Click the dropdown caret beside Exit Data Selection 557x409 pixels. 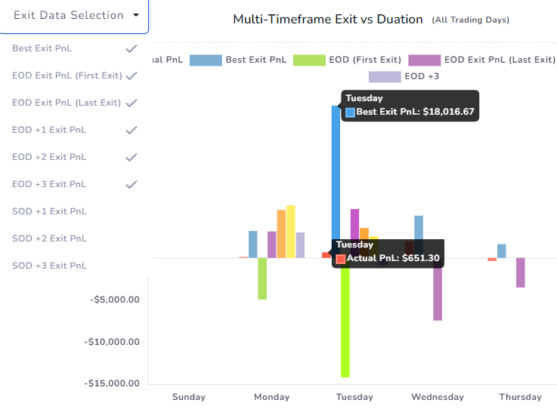(x=136, y=15)
